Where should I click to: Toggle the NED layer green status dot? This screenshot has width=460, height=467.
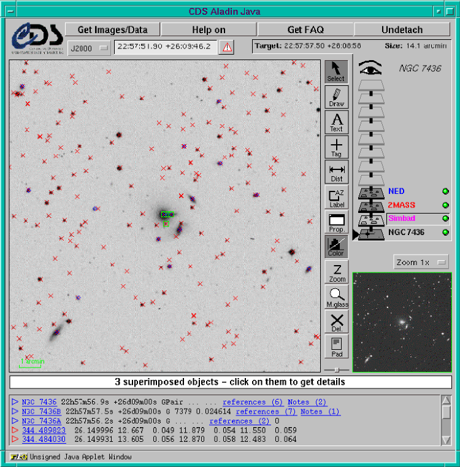coord(445,191)
